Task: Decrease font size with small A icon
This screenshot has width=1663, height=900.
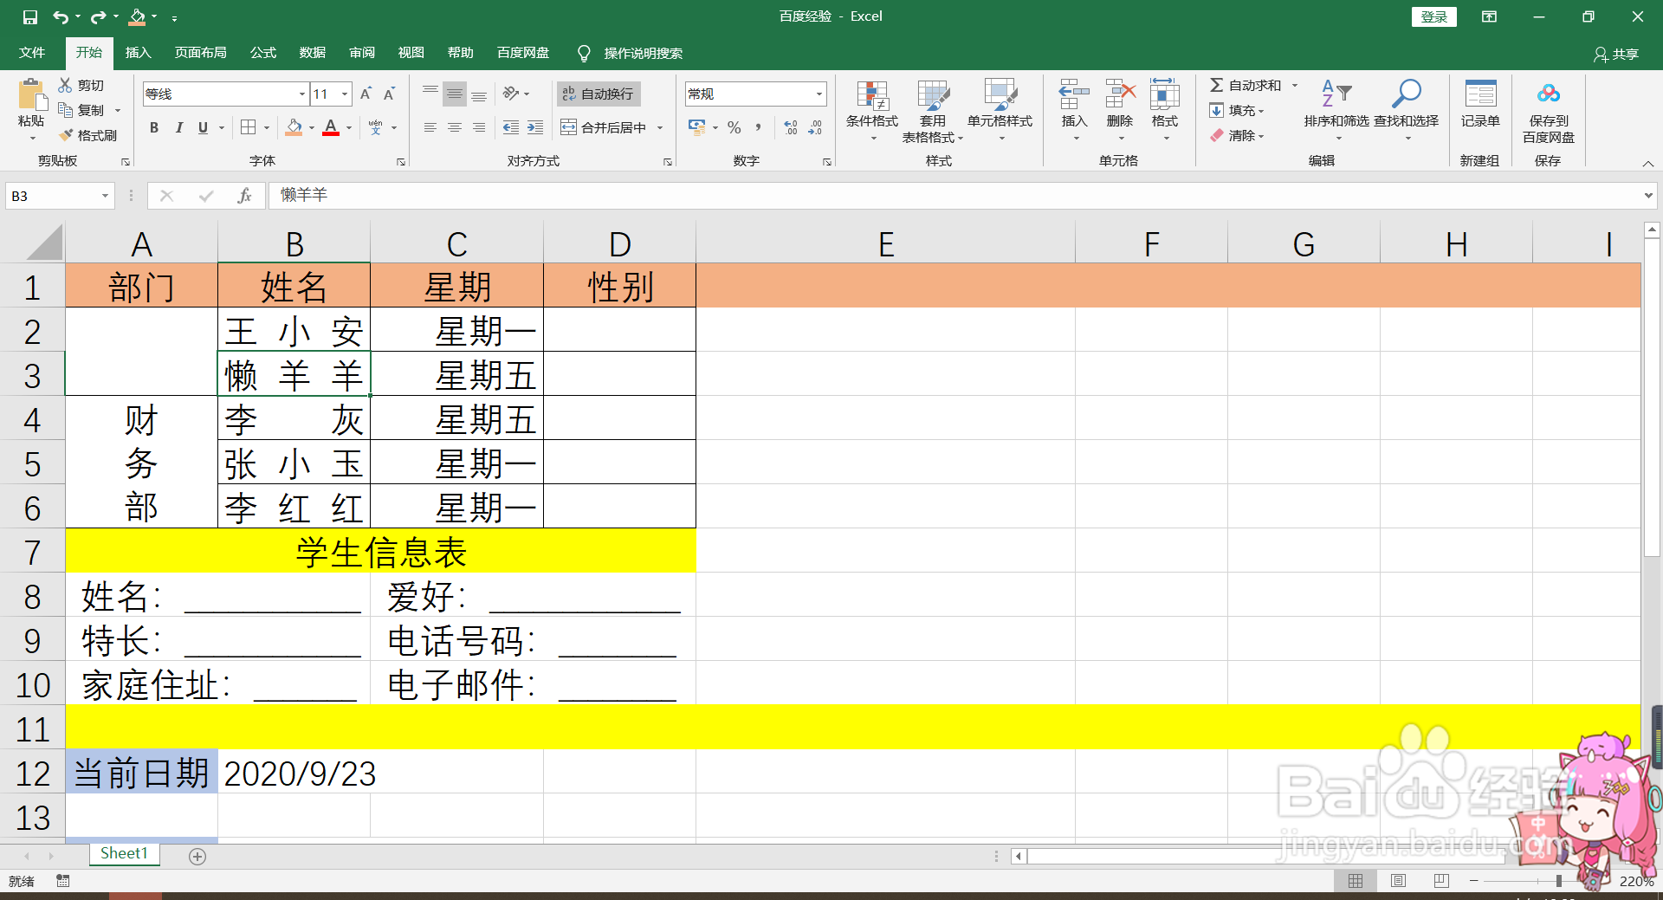Action: 389,94
